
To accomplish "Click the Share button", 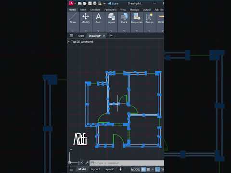I will tap(113, 3).
